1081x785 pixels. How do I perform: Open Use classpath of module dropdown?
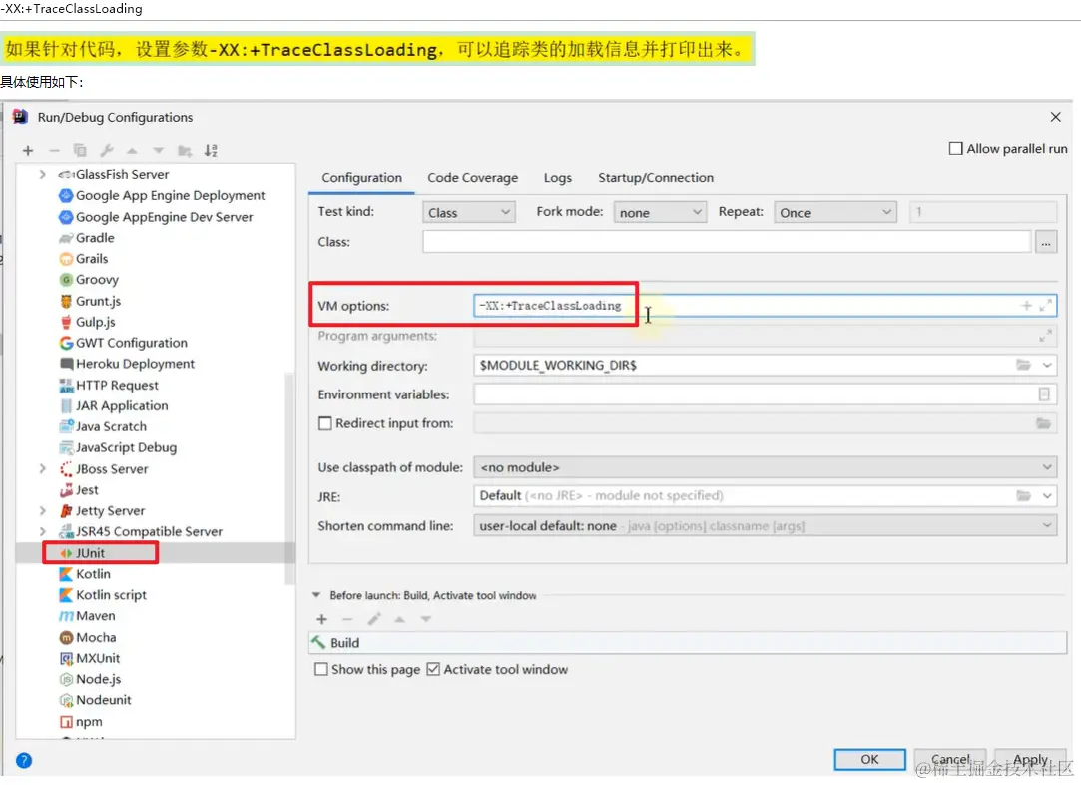(766, 467)
